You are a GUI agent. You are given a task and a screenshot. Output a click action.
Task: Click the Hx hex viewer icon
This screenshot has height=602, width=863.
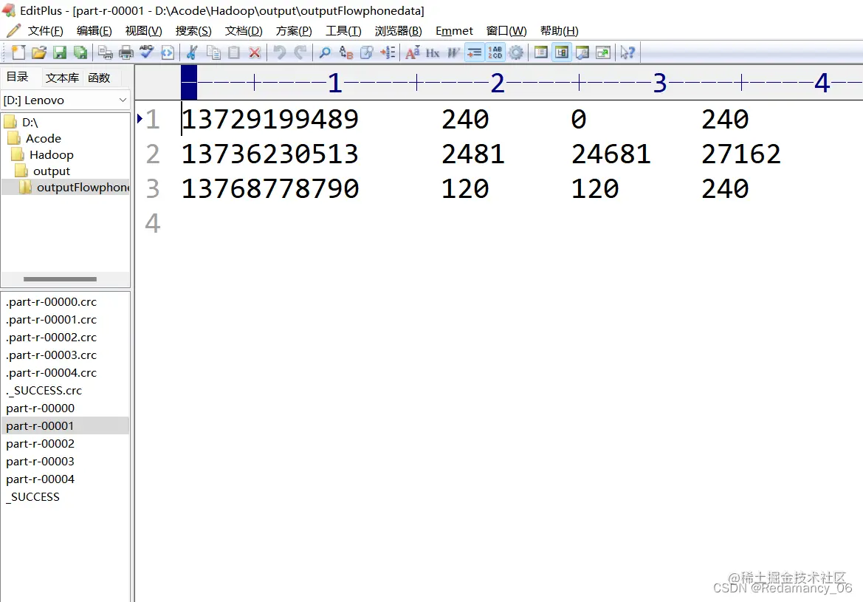(x=433, y=53)
